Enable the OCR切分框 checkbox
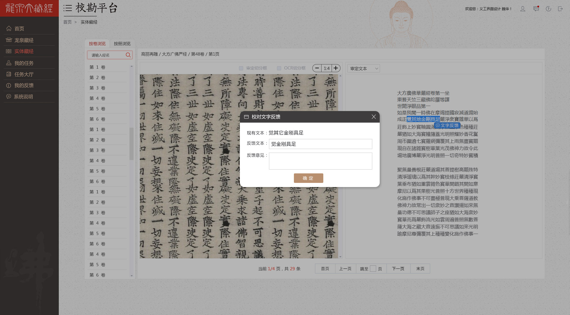Viewport: 570px width, 315px height. [279, 68]
